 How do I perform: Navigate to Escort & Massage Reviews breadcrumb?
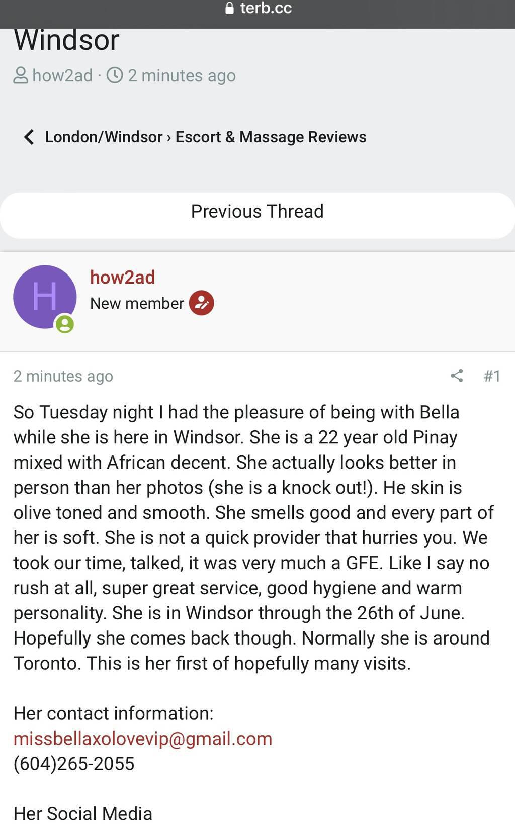pos(271,137)
